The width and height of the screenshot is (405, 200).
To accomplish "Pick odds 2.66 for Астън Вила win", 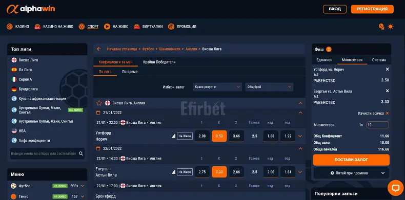I will coord(236,172).
